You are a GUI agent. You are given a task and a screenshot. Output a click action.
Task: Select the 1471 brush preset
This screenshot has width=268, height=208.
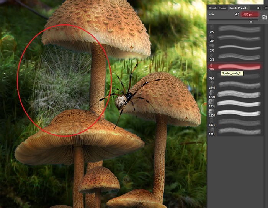click(235, 122)
